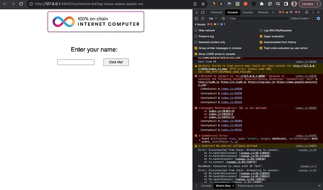
Task: Reload the page with the refresh icon
Action: tap(21, 4)
